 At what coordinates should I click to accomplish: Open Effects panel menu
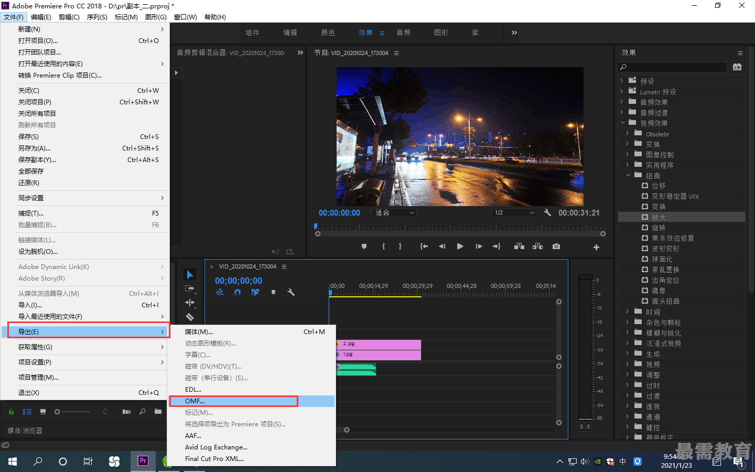(x=740, y=53)
